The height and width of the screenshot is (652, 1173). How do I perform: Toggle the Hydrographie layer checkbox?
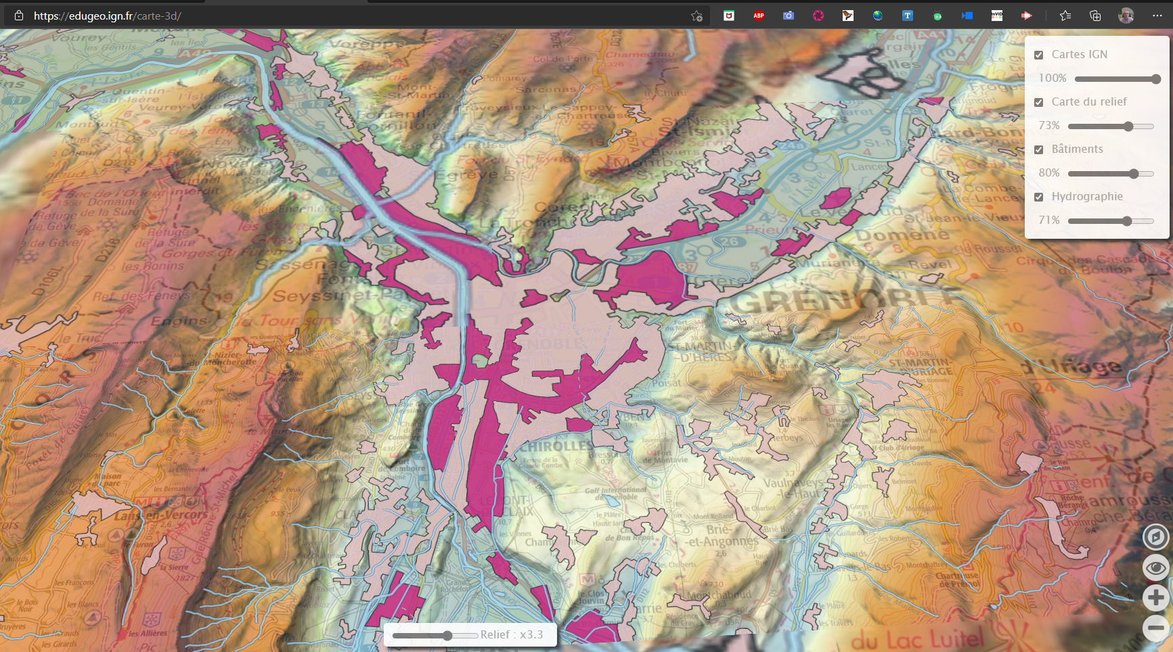pyautogui.click(x=1039, y=196)
